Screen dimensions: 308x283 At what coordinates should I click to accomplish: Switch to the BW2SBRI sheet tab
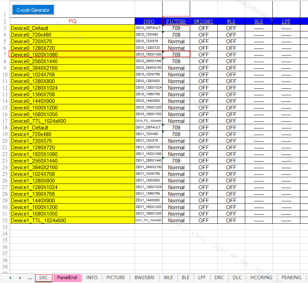click(144, 277)
